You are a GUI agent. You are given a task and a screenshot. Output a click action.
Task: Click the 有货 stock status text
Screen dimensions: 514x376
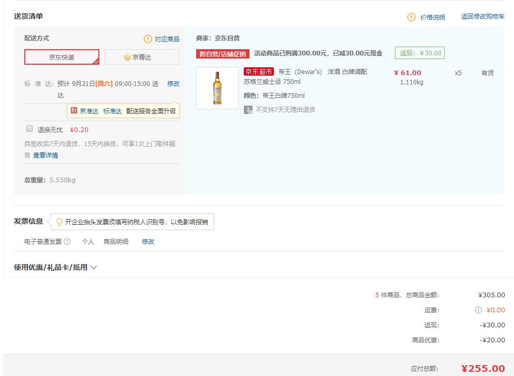point(488,73)
